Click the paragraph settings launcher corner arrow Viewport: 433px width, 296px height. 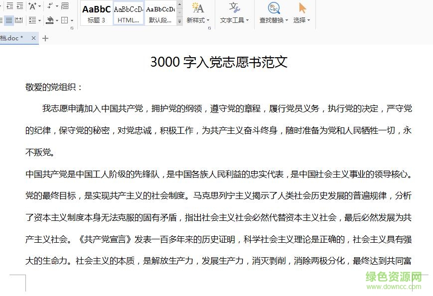[72, 27]
